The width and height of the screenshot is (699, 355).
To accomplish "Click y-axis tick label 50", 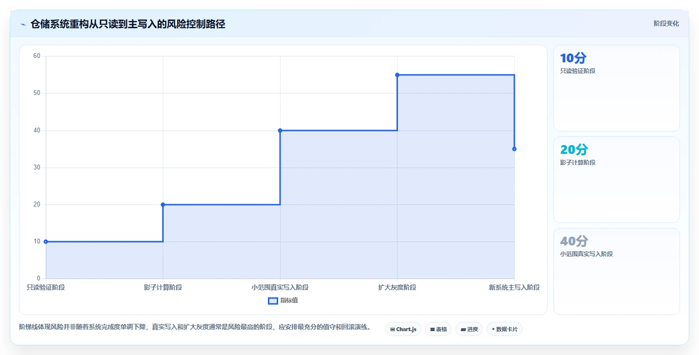I will 37,93.
